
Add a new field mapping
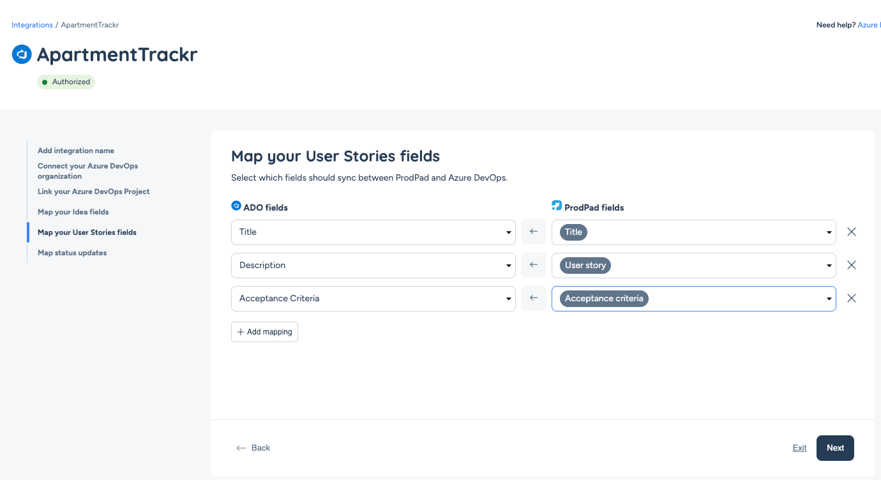click(264, 332)
